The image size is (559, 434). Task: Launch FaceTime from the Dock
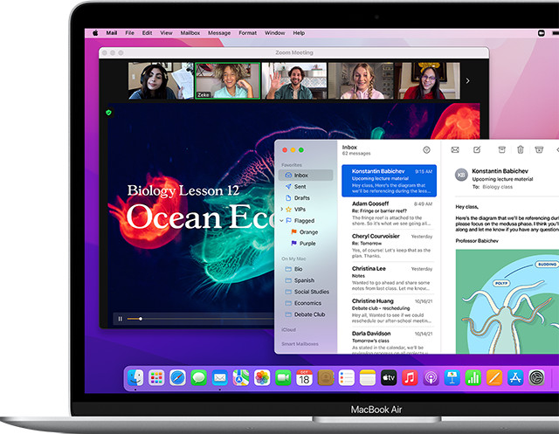[x=283, y=378]
